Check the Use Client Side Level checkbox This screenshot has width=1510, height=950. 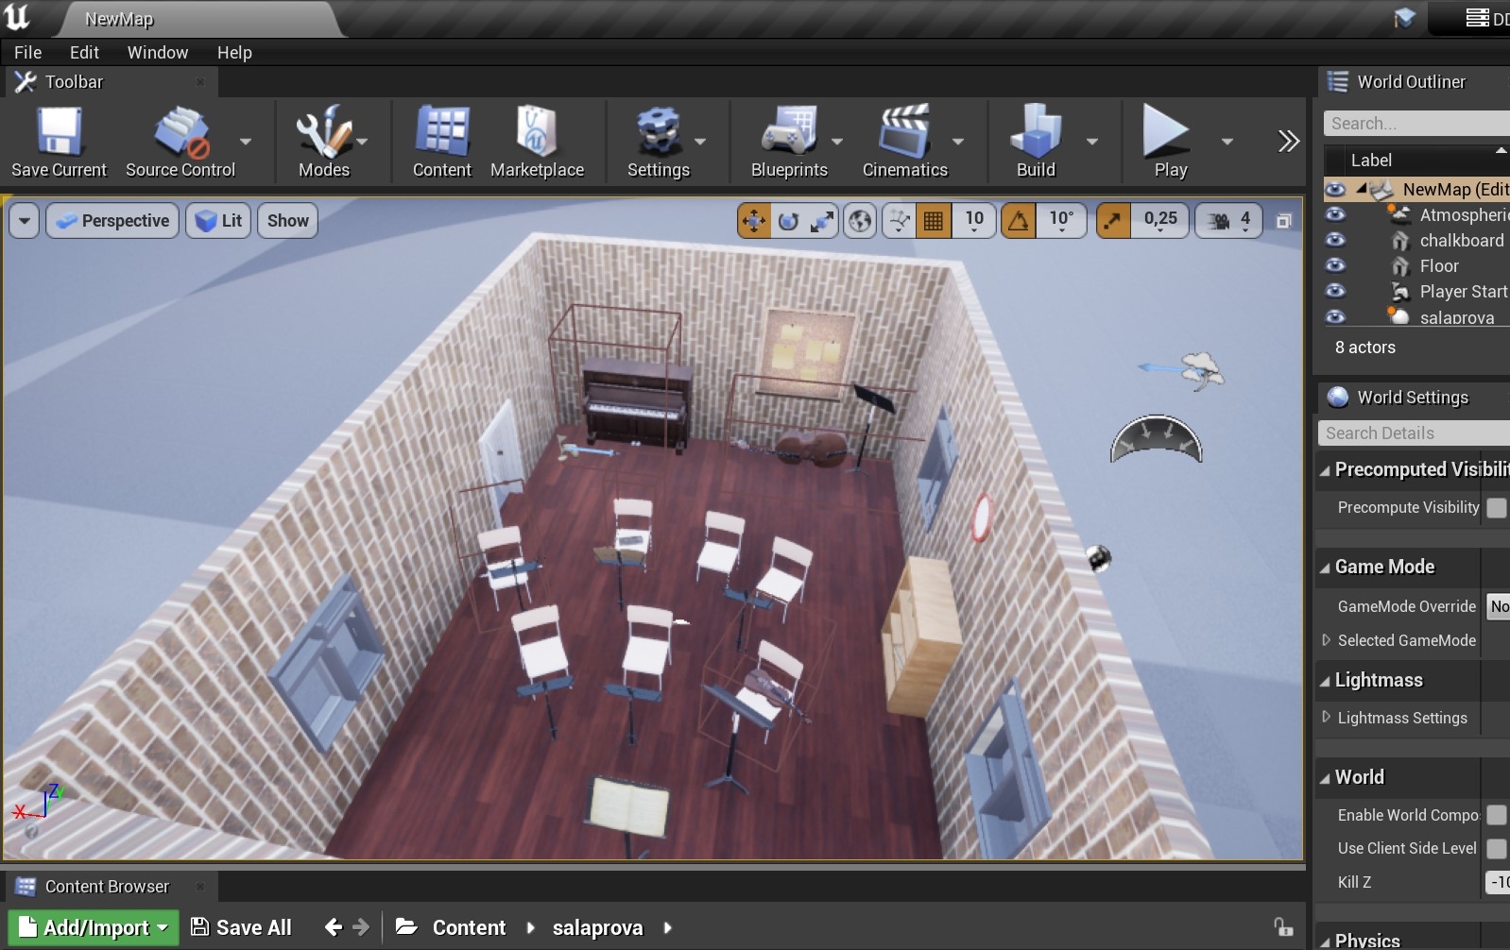click(1496, 848)
